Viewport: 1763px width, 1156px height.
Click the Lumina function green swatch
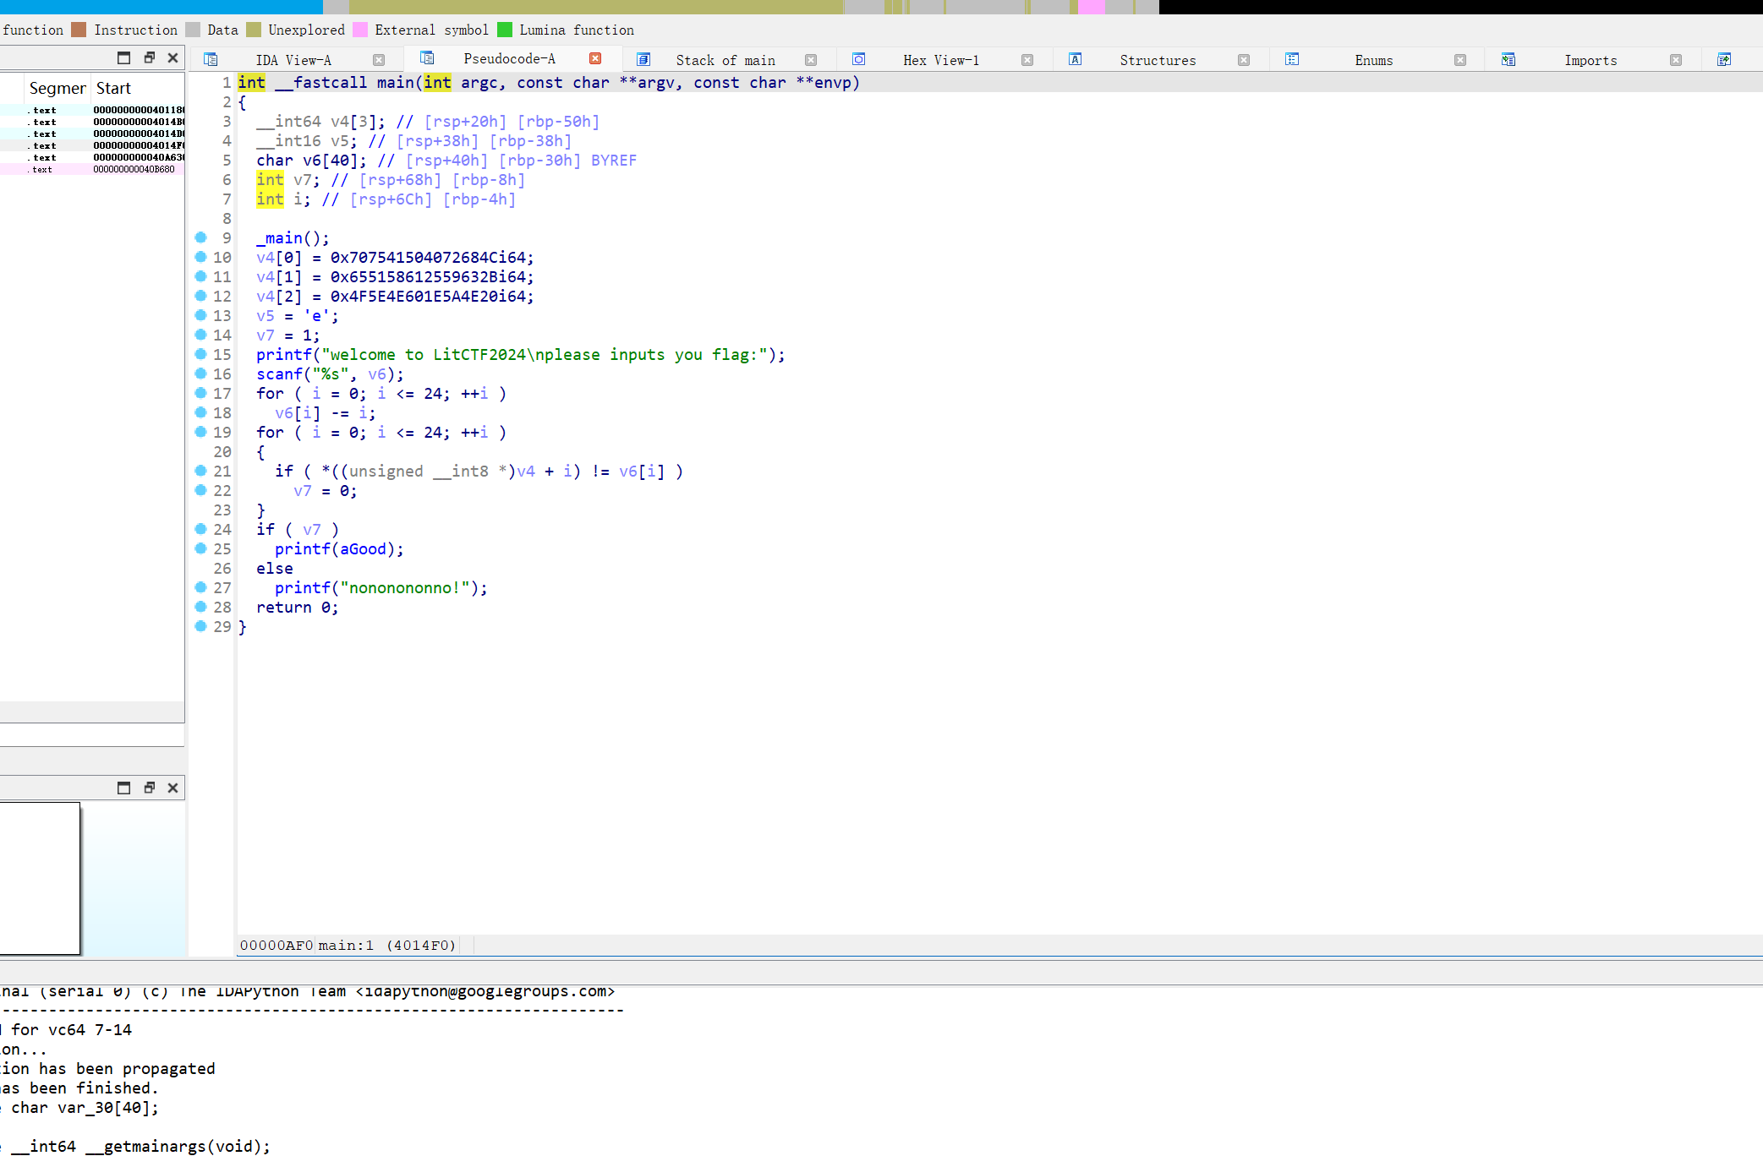pos(505,30)
